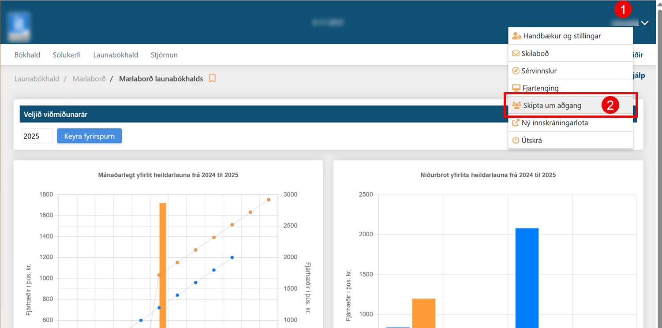
Task: Click the year input field showing 2025
Action: tap(37, 136)
